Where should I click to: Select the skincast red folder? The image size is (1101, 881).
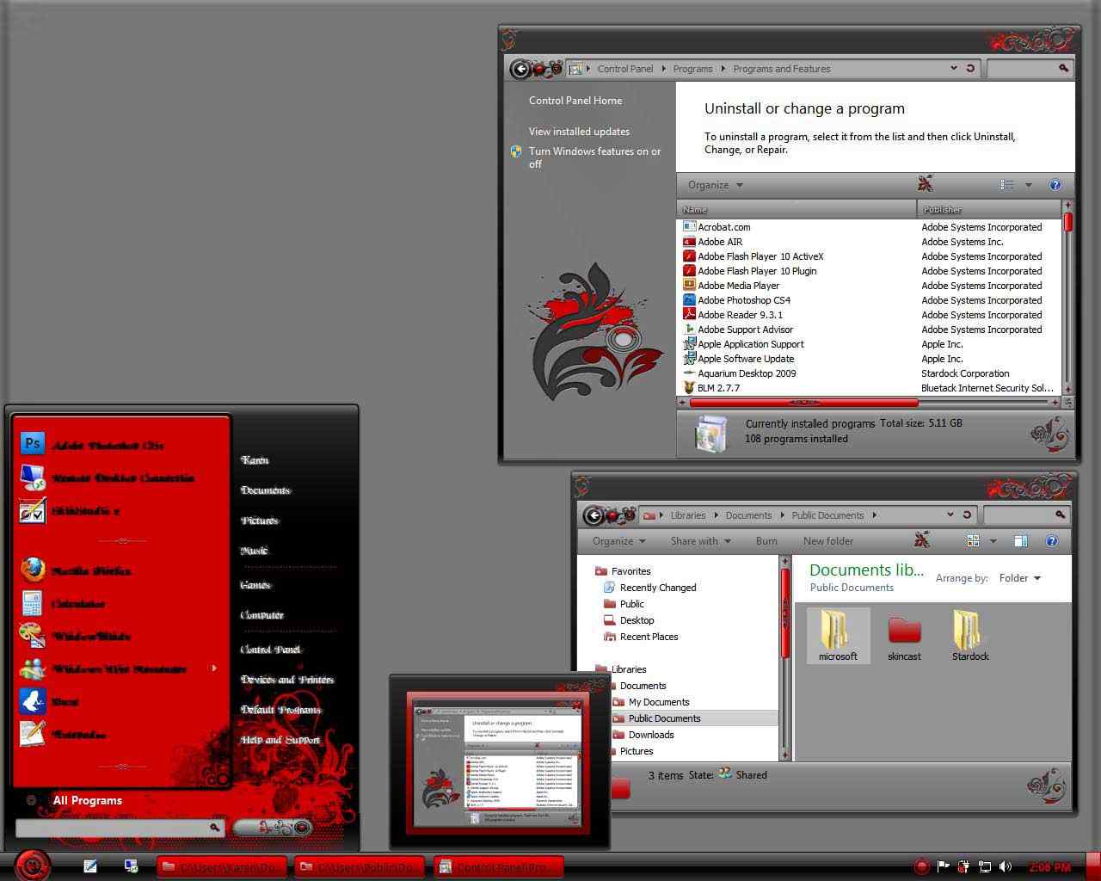tap(904, 636)
